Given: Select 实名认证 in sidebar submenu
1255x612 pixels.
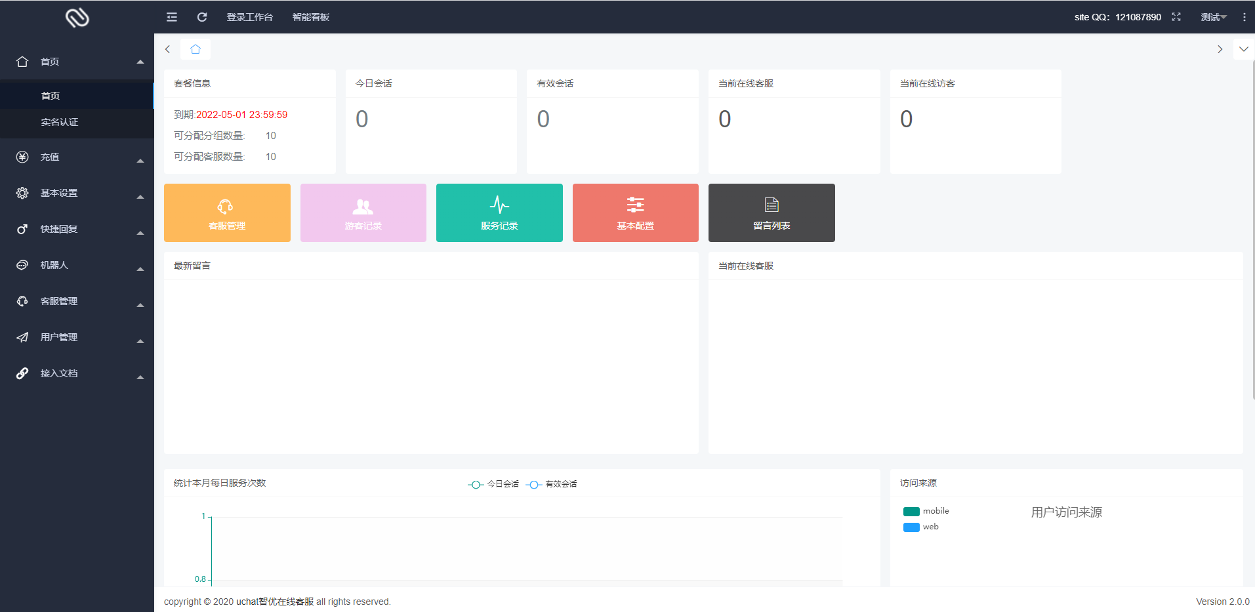Looking at the screenshot, I should 60,122.
